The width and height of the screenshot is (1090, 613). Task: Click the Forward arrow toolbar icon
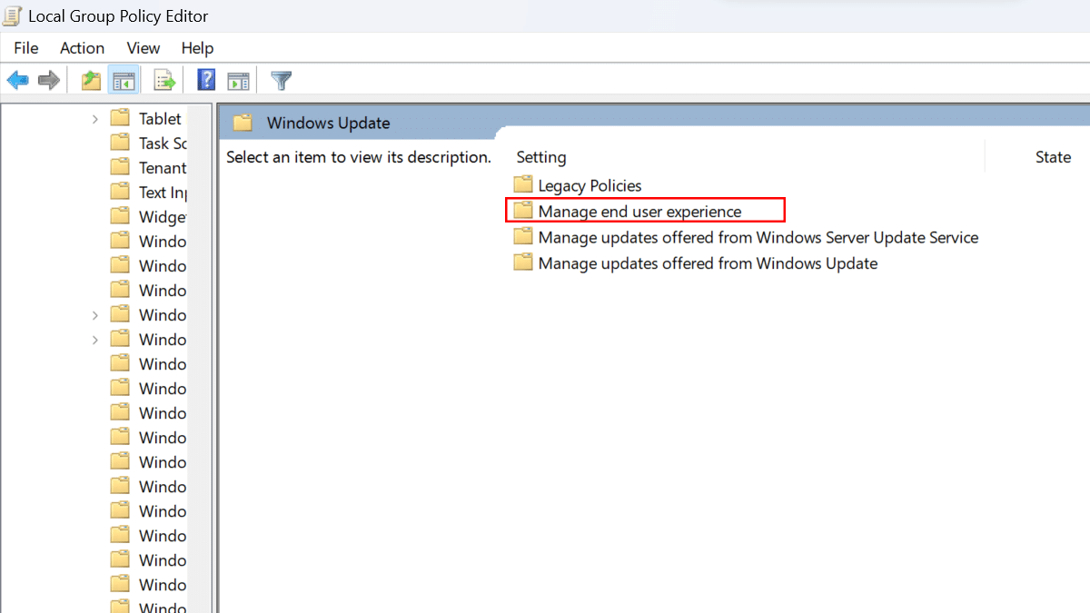pos(48,81)
